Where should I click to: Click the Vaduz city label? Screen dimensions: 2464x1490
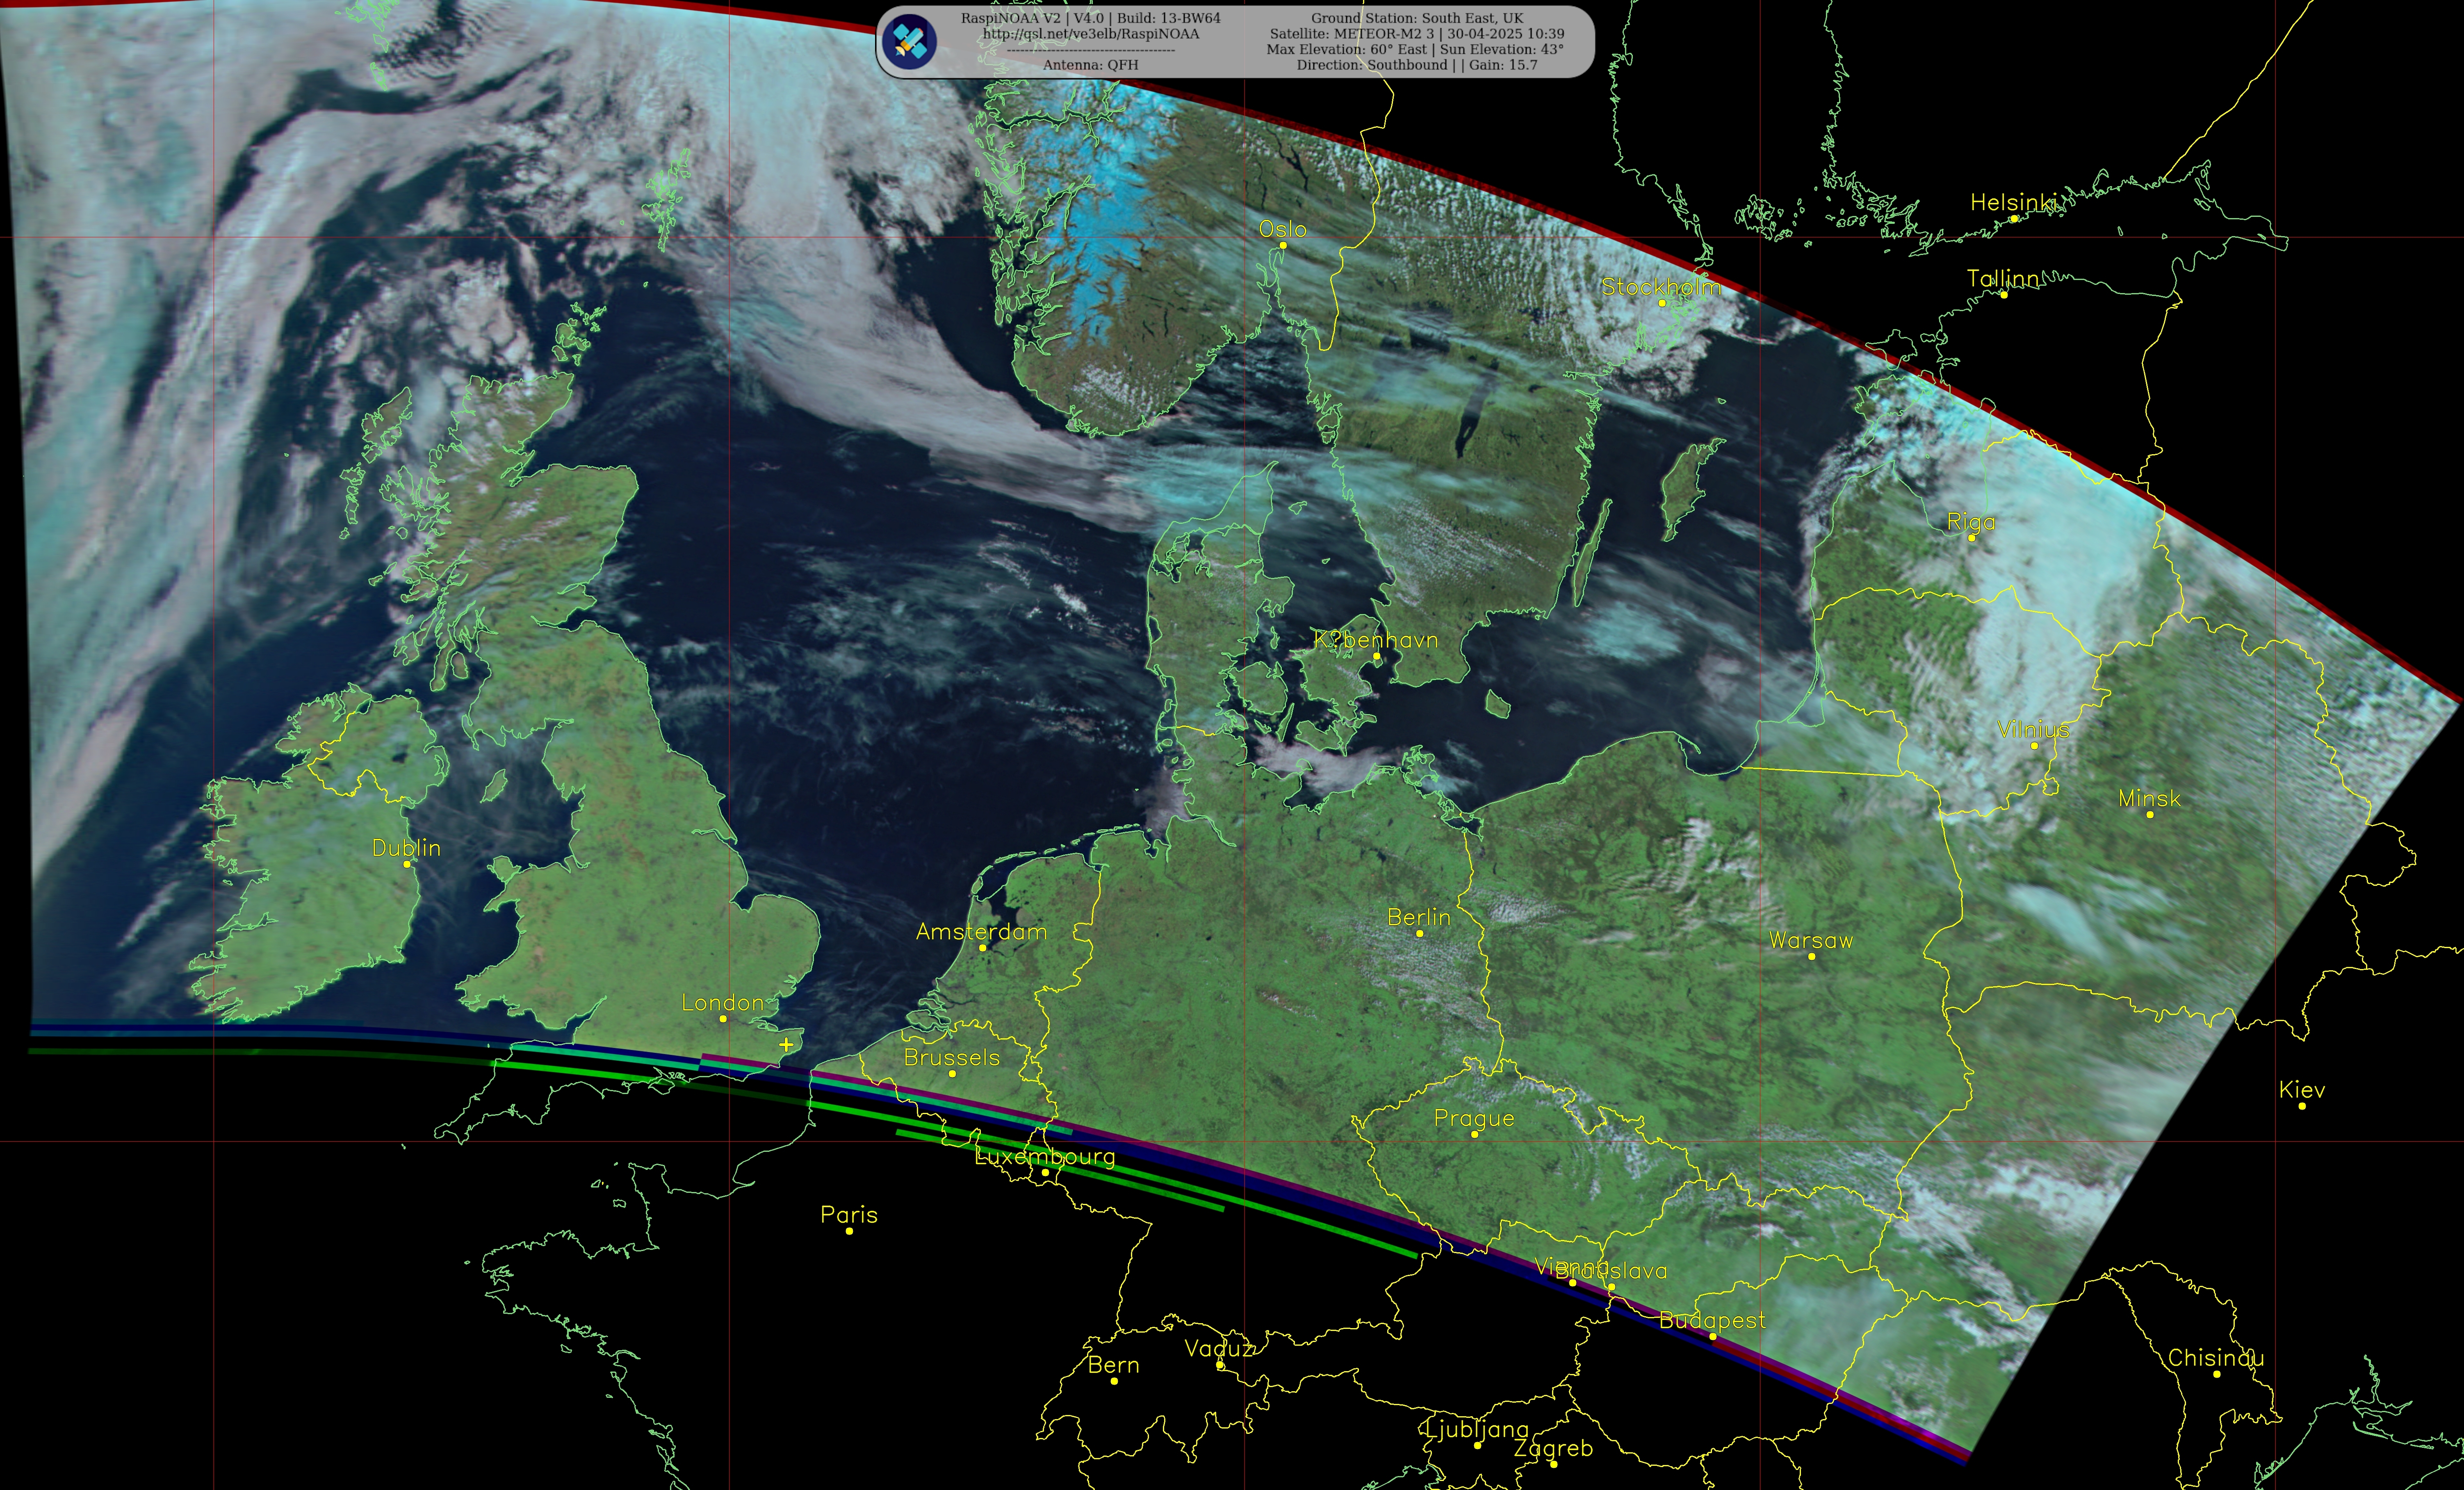pyautogui.click(x=1219, y=1348)
